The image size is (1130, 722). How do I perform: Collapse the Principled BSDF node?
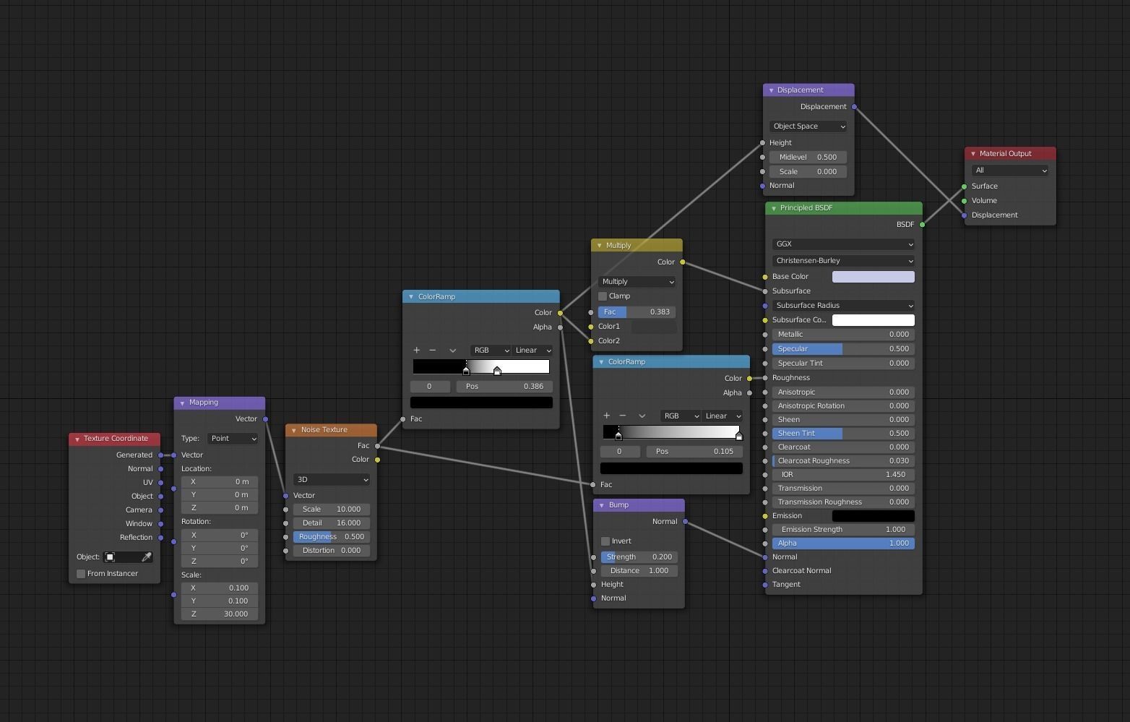774,208
